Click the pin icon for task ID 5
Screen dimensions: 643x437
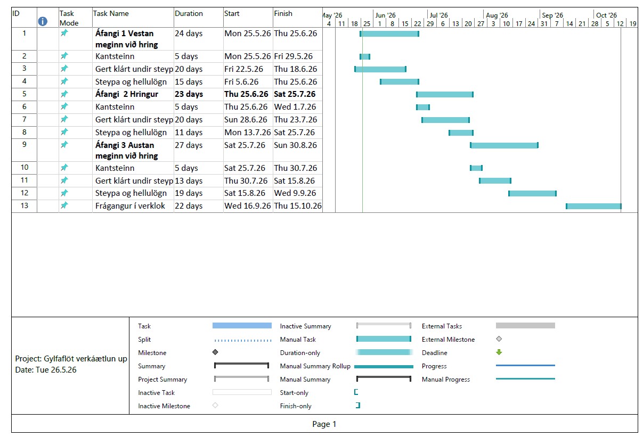pos(64,94)
